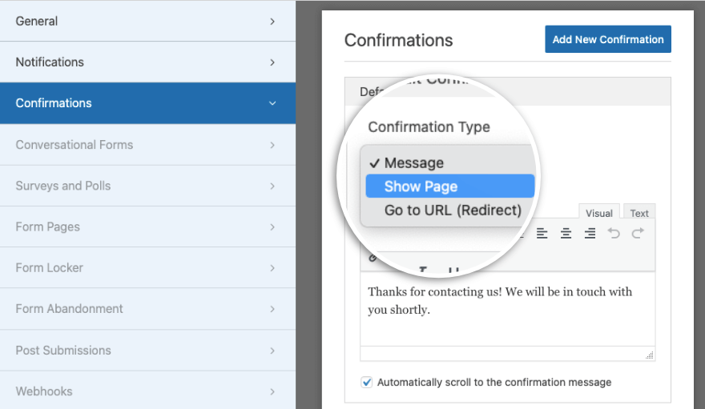The image size is (705, 409).
Task: Select the Confirmations settings section
Action: click(147, 102)
